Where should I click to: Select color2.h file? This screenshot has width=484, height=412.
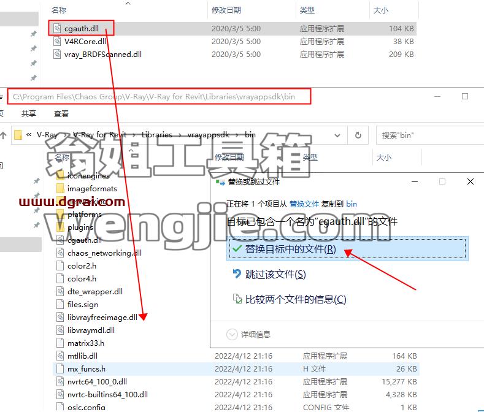coord(82,265)
